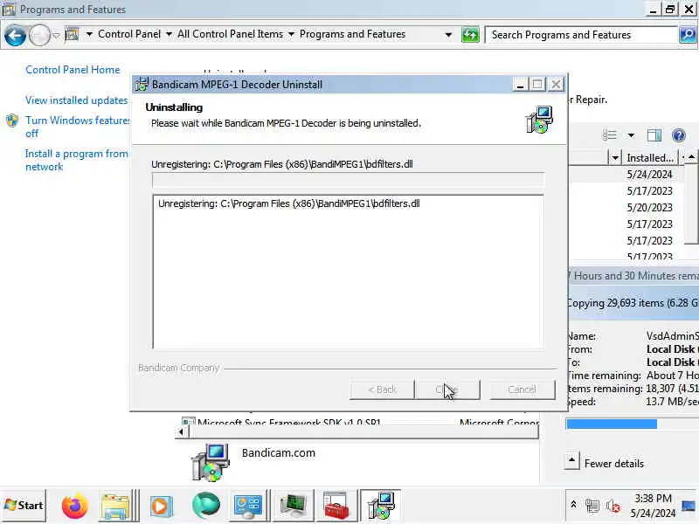Select the 5/24/2024 installed date row
The height and width of the screenshot is (524, 699).
point(649,175)
